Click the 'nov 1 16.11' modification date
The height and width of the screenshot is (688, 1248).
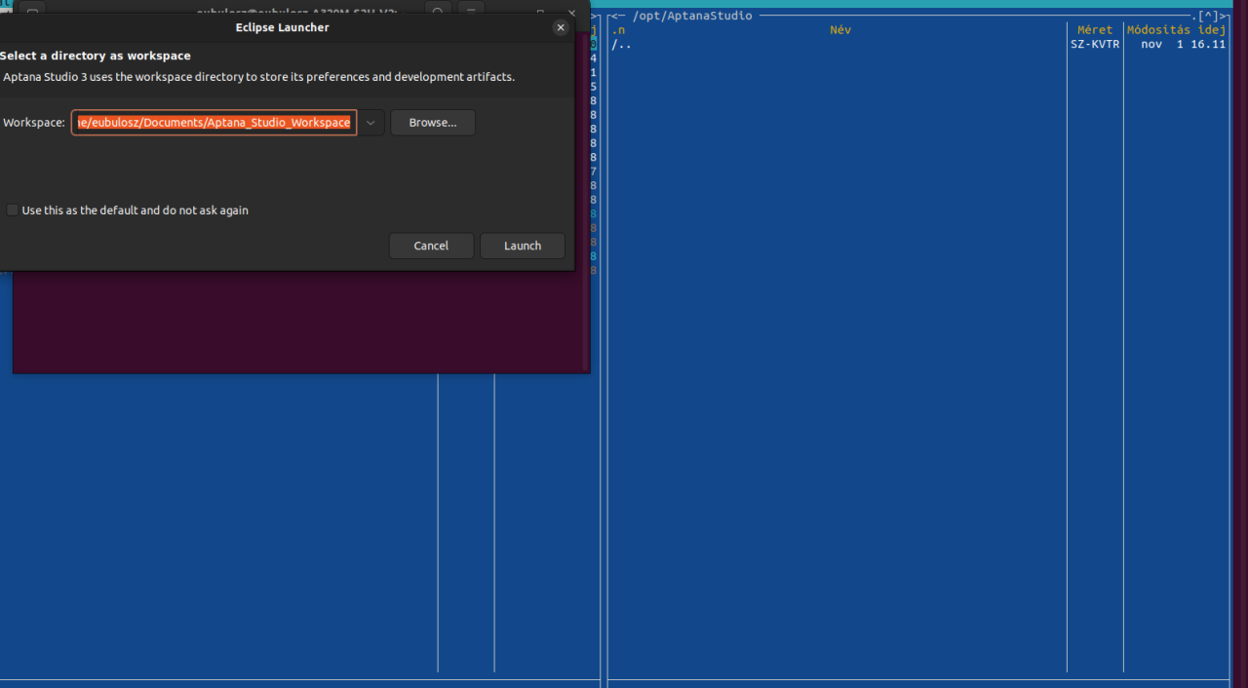(1183, 45)
